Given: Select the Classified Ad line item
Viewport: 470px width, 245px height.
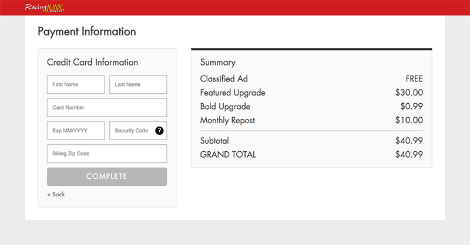Looking at the screenshot, I should click(224, 79).
